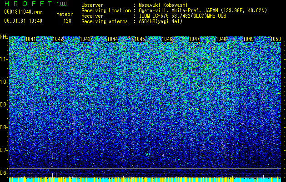This screenshot has height=182, width=286.
Task: Click the red meteor echo near 1042
Action: pos(53,156)
